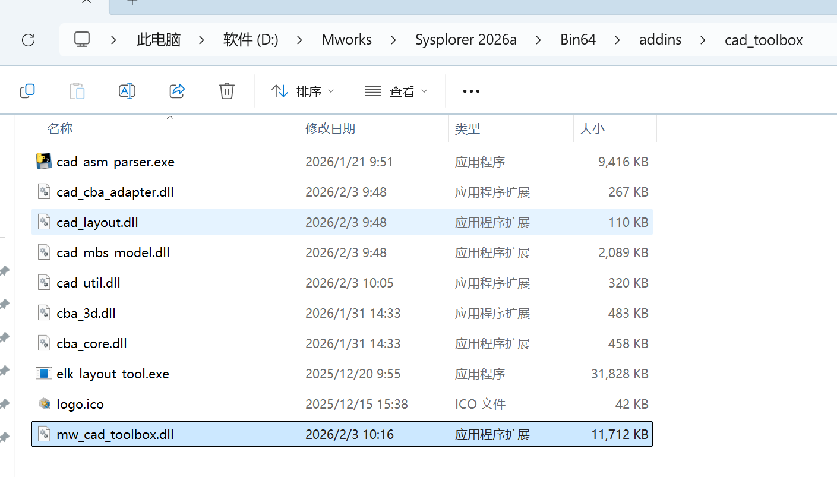This screenshot has height=477, width=837.
Task: Select the file name cad_util.dll
Action: 89,283
